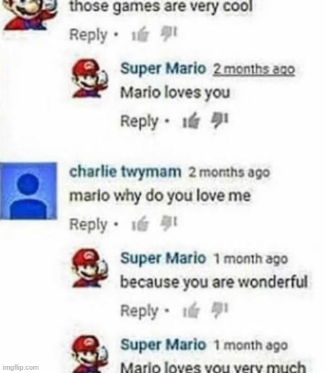Open "1 month ago" timestamp above "because you are wonderful"
Image resolution: width=326 pixels, height=373 pixels.
tap(251, 259)
